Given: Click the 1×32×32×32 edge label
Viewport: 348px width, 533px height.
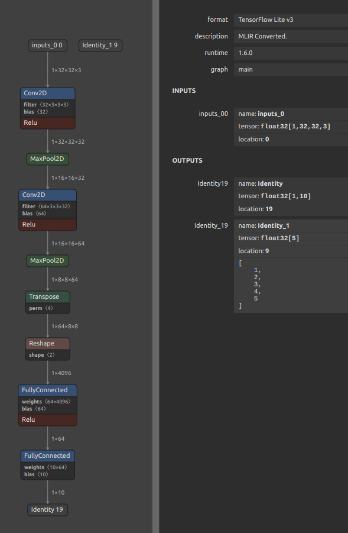Looking at the screenshot, I should pos(68,142).
